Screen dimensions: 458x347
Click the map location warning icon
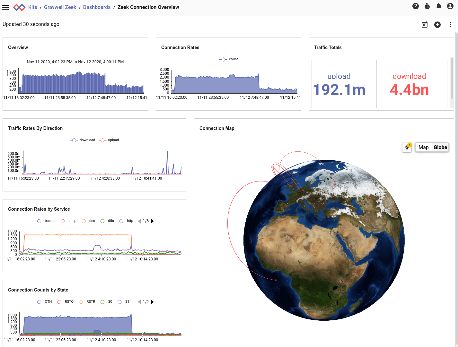coord(407,148)
